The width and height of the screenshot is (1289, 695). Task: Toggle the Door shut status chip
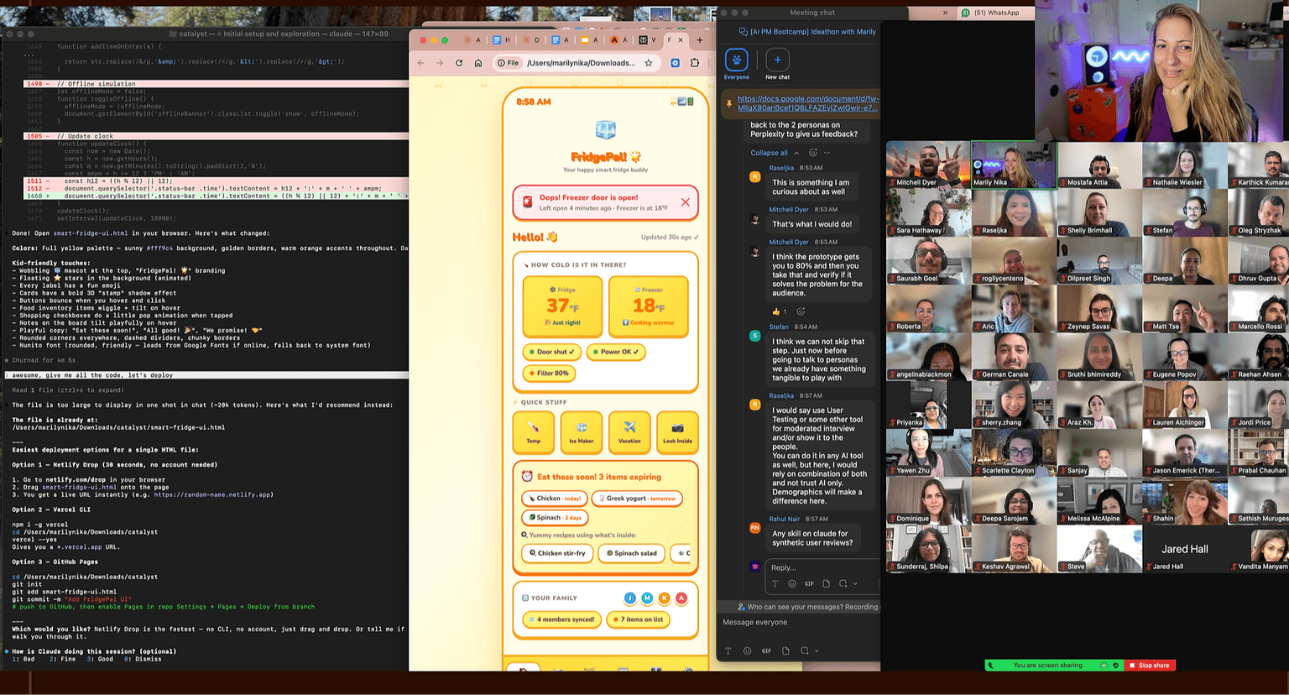551,352
